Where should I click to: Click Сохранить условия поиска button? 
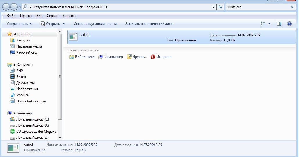pos(95,24)
